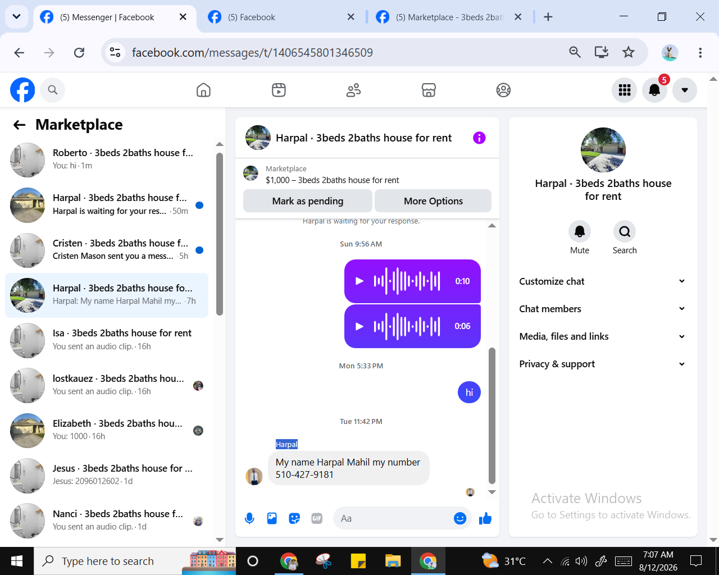The height and width of the screenshot is (575, 719).
Task: Open File Explorer from taskbar
Action: (393, 561)
